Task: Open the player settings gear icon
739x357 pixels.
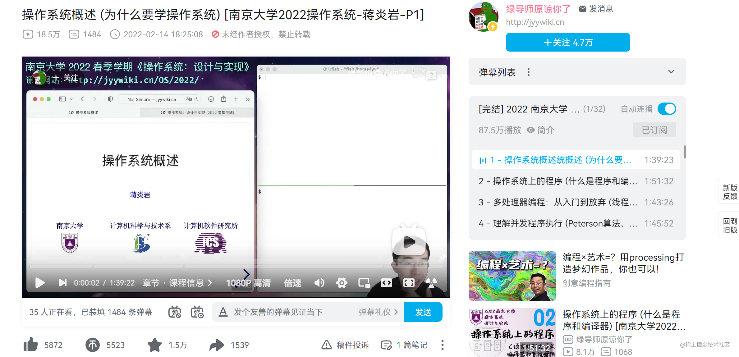Action: point(342,283)
